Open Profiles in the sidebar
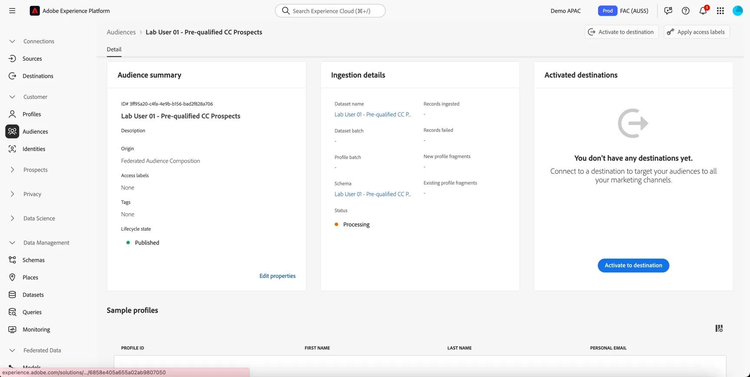750x377 pixels. 32,114
